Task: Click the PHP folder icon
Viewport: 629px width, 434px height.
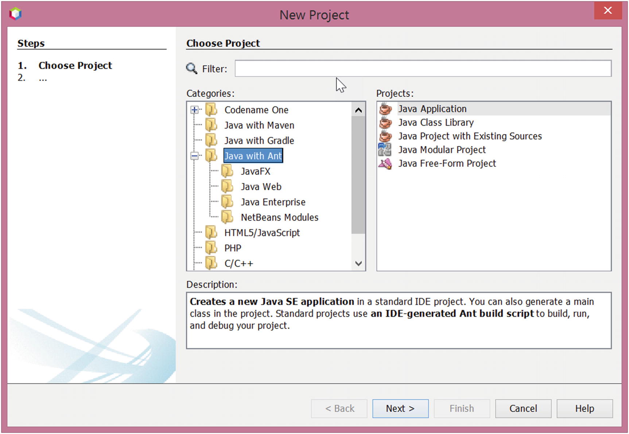Action: [x=211, y=247]
